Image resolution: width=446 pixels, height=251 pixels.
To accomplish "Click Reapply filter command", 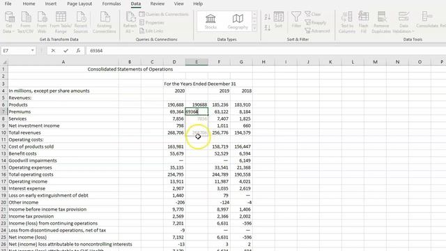I will [x=315, y=22].
